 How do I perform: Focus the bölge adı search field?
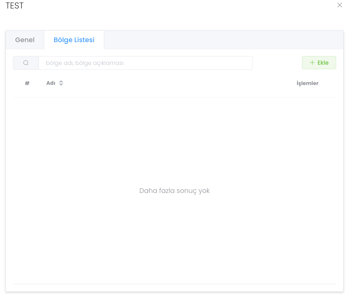click(x=145, y=63)
